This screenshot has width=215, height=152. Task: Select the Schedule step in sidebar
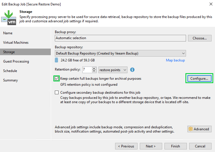[x=10, y=71]
